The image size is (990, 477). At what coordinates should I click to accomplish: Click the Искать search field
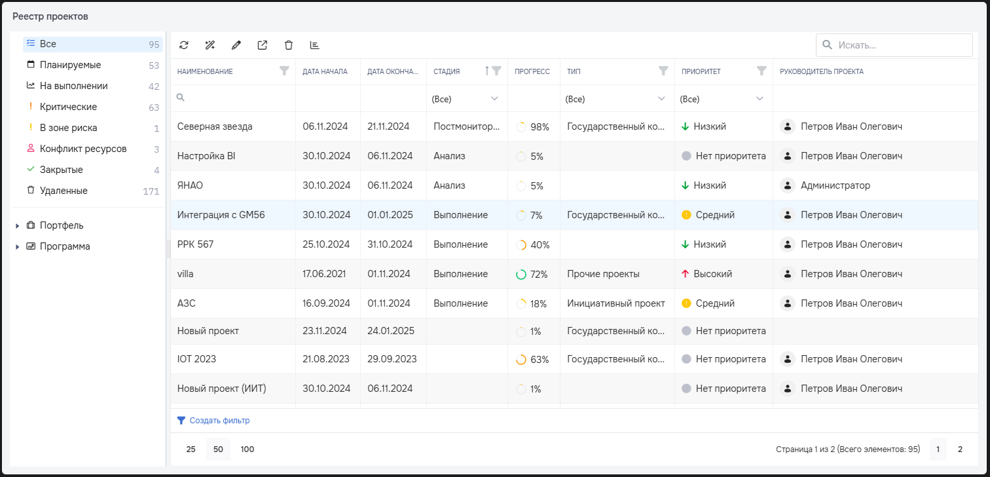pyautogui.click(x=894, y=45)
